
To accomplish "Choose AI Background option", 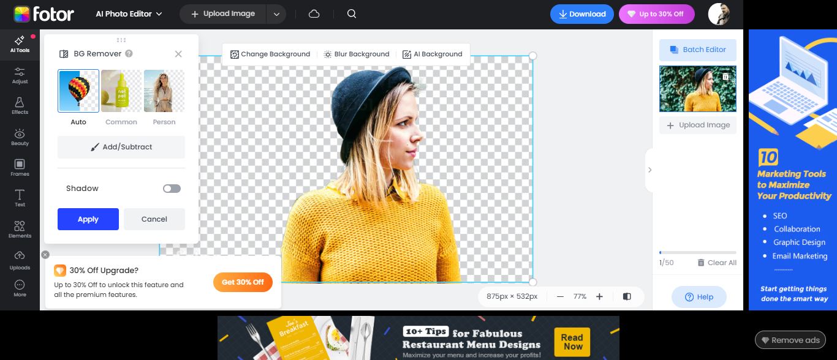I will click(x=433, y=54).
